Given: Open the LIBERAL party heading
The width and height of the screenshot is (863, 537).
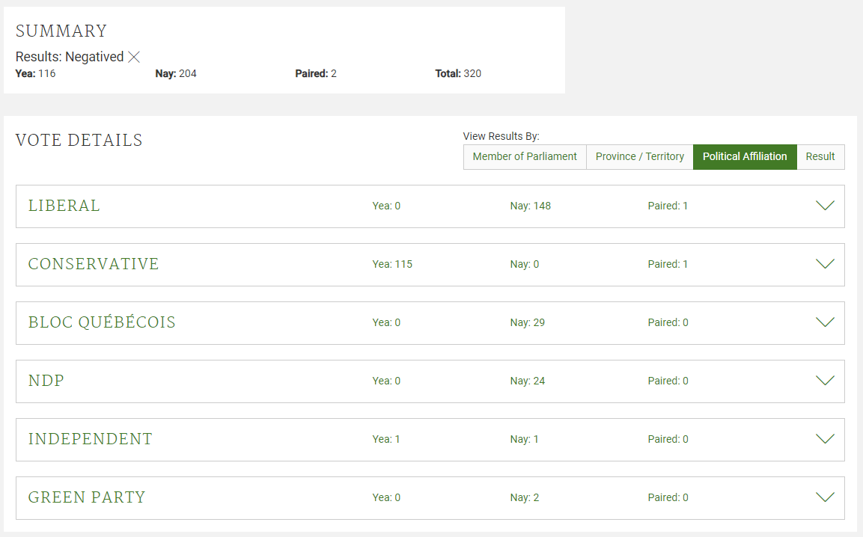Looking at the screenshot, I should [x=64, y=206].
